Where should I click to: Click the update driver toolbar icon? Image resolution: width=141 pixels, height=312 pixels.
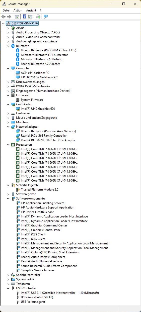tap(38, 17)
